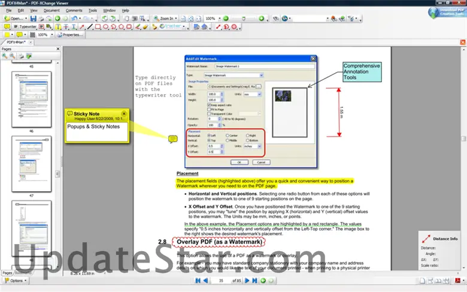The width and height of the screenshot is (467, 292).
Task: Click the yellow fill color swatch
Action: click(7, 35)
